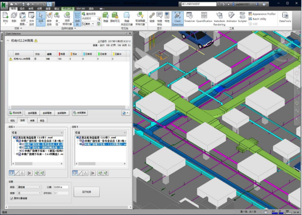Open DataTools
The image size is (302, 215).
(285, 17)
